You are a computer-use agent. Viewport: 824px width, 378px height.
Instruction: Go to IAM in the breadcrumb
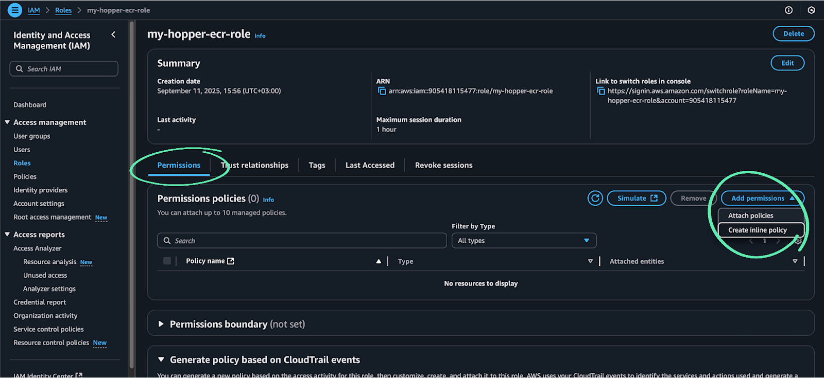(33, 10)
